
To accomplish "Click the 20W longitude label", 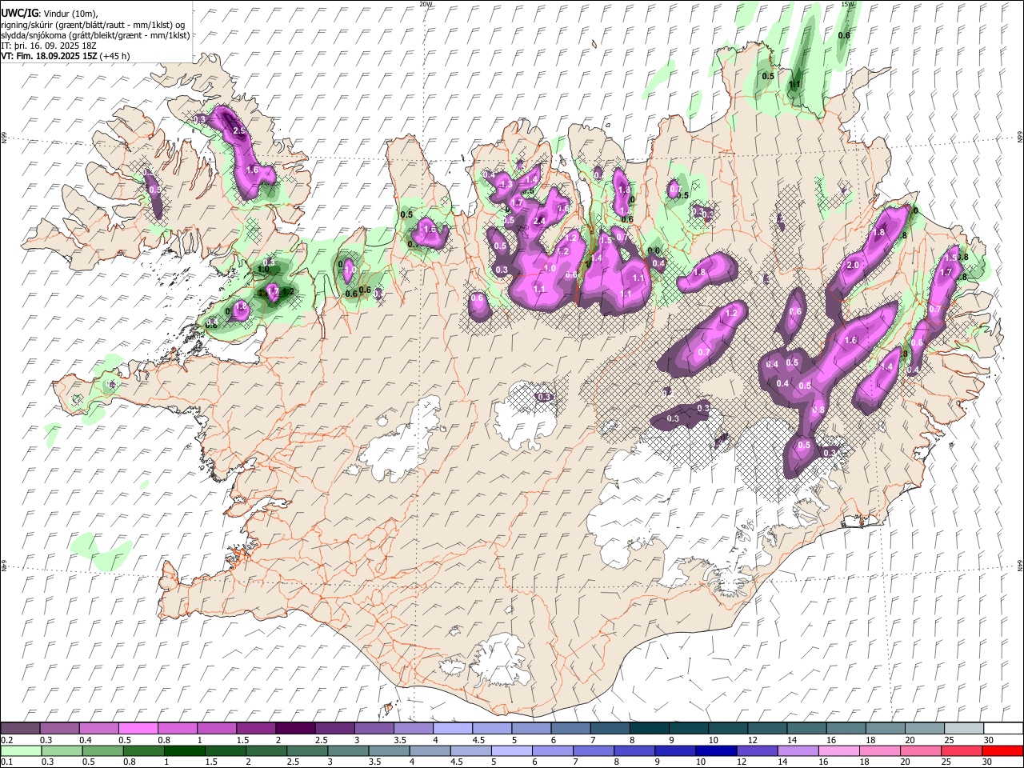I will point(426,4).
